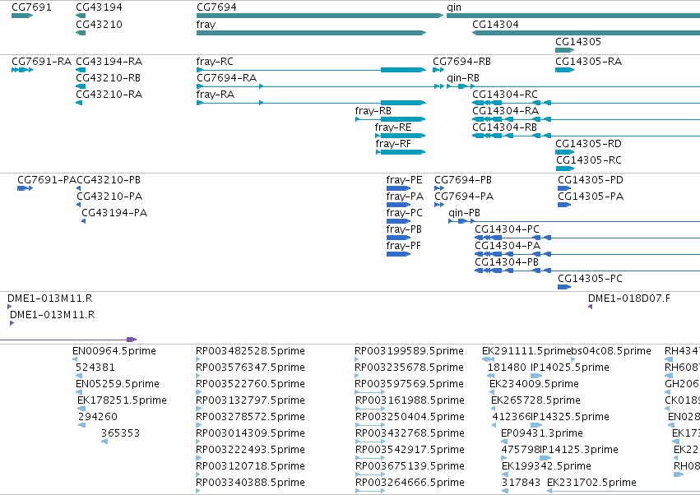Click EST EN05259.5prime
The width and height of the screenshot is (700, 495).
tap(118, 384)
